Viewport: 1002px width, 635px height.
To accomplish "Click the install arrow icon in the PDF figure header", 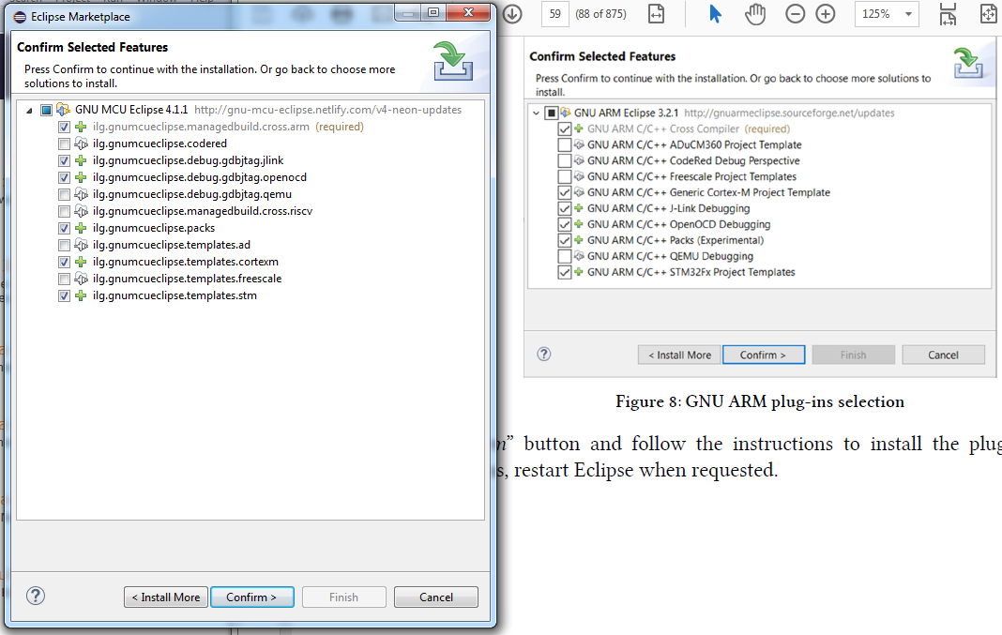I will tap(968, 63).
